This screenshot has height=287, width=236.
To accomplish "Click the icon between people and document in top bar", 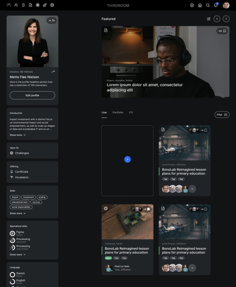I will coord(23,5).
